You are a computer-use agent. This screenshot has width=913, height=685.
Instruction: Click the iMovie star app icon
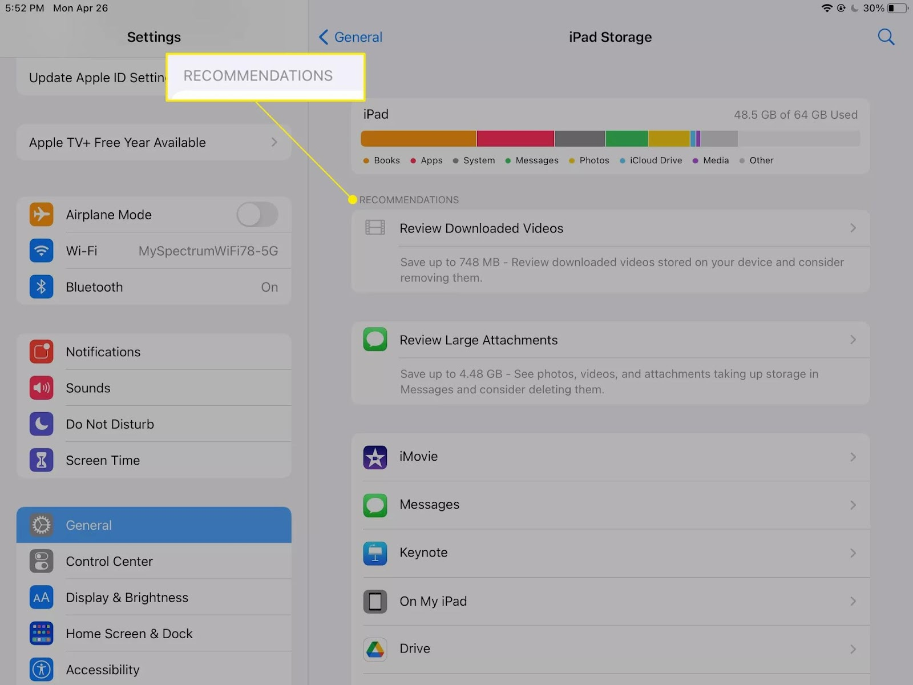(375, 457)
